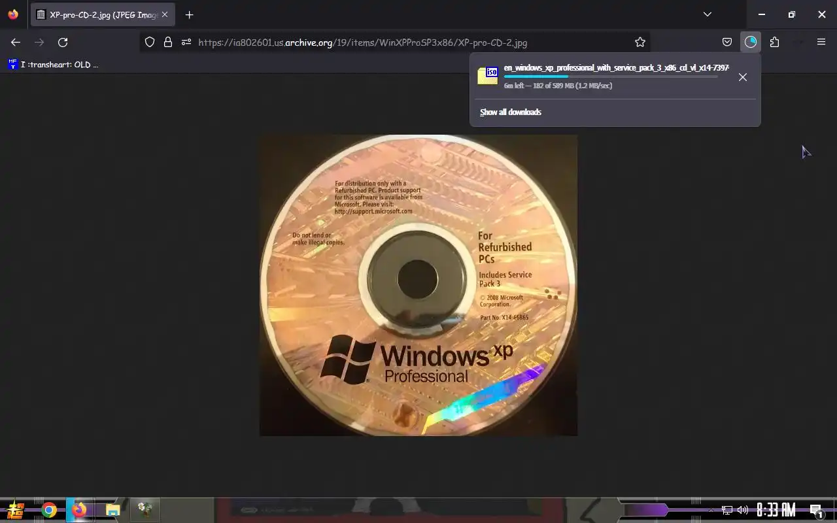
Task: Click the download progress bar
Action: pyautogui.click(x=611, y=76)
